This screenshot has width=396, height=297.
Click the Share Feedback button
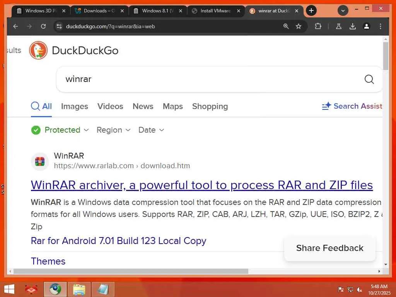pyautogui.click(x=330, y=248)
